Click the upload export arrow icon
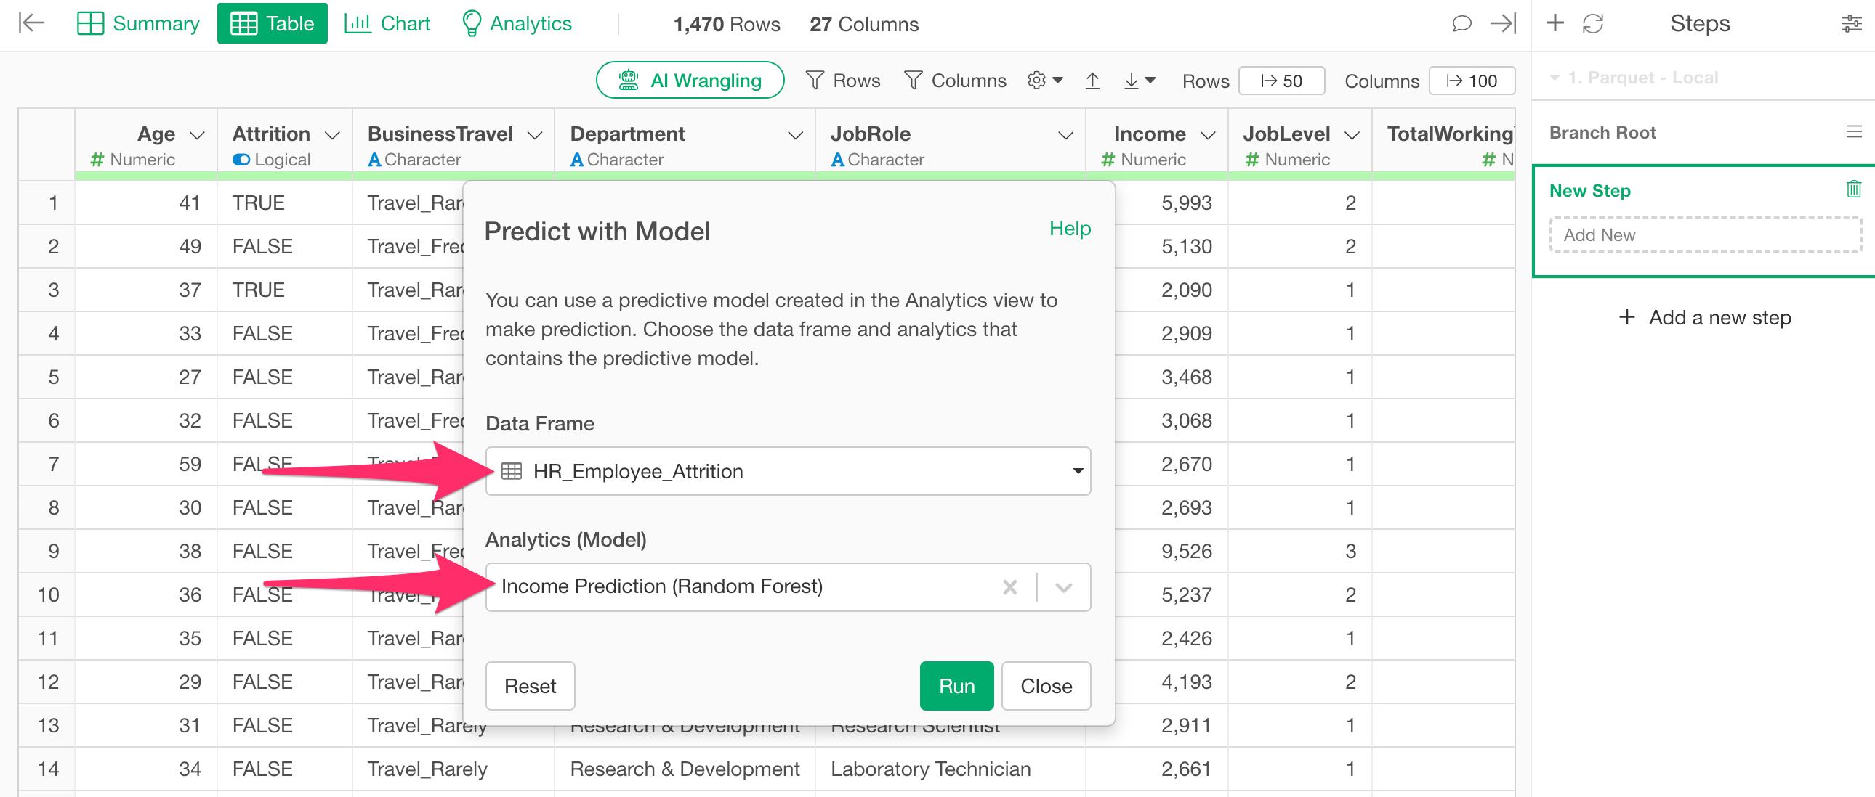Viewport: 1875px width, 797px height. tap(1092, 81)
